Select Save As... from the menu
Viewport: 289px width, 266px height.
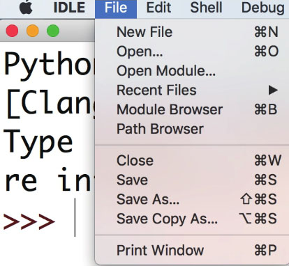click(x=192, y=199)
